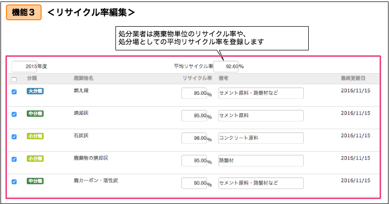This screenshot has height=204, width=389.
Task: Toggle the checkbox for 廃カーボン・活性炭 row
Action: pos(14,182)
